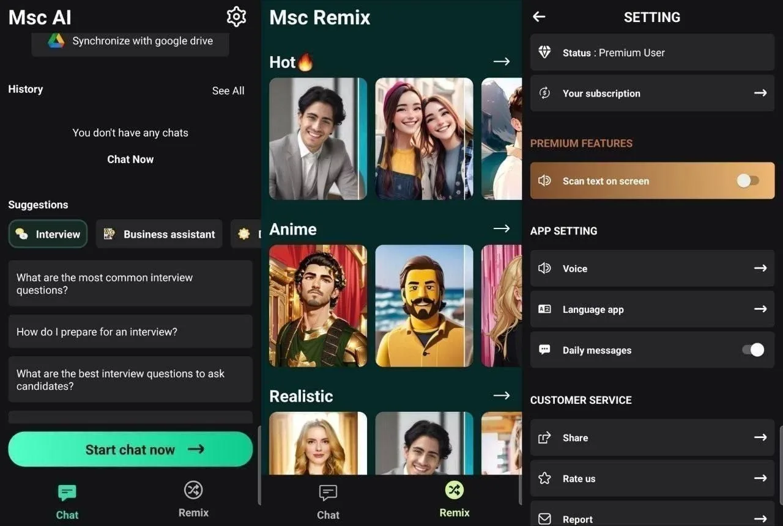Open Your subscription using its arrow
783x526 pixels.
tap(760, 93)
